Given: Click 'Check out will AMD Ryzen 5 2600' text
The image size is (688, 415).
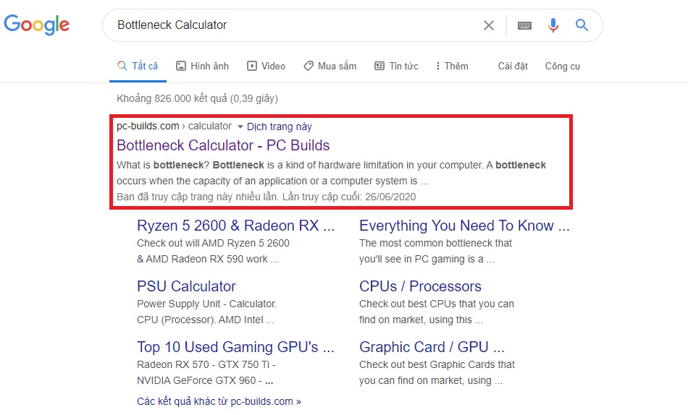Looking at the screenshot, I should click(213, 243).
